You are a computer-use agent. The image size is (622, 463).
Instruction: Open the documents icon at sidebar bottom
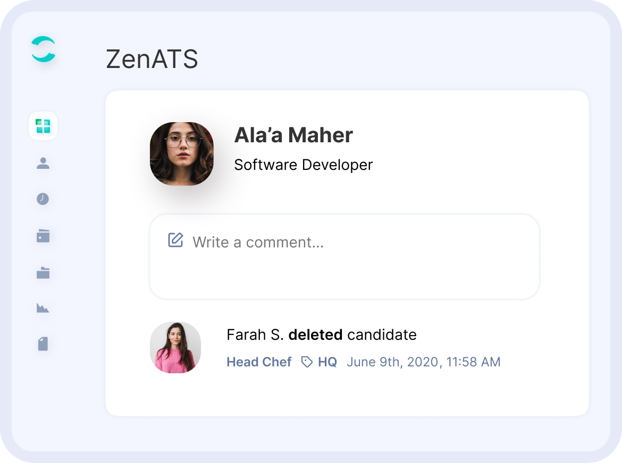coord(43,344)
